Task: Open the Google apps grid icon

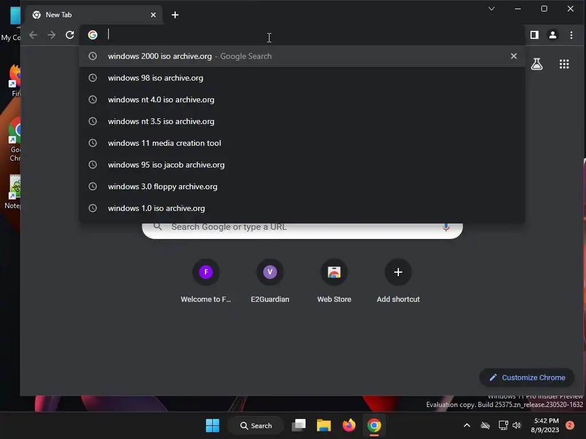Action: coord(564,64)
